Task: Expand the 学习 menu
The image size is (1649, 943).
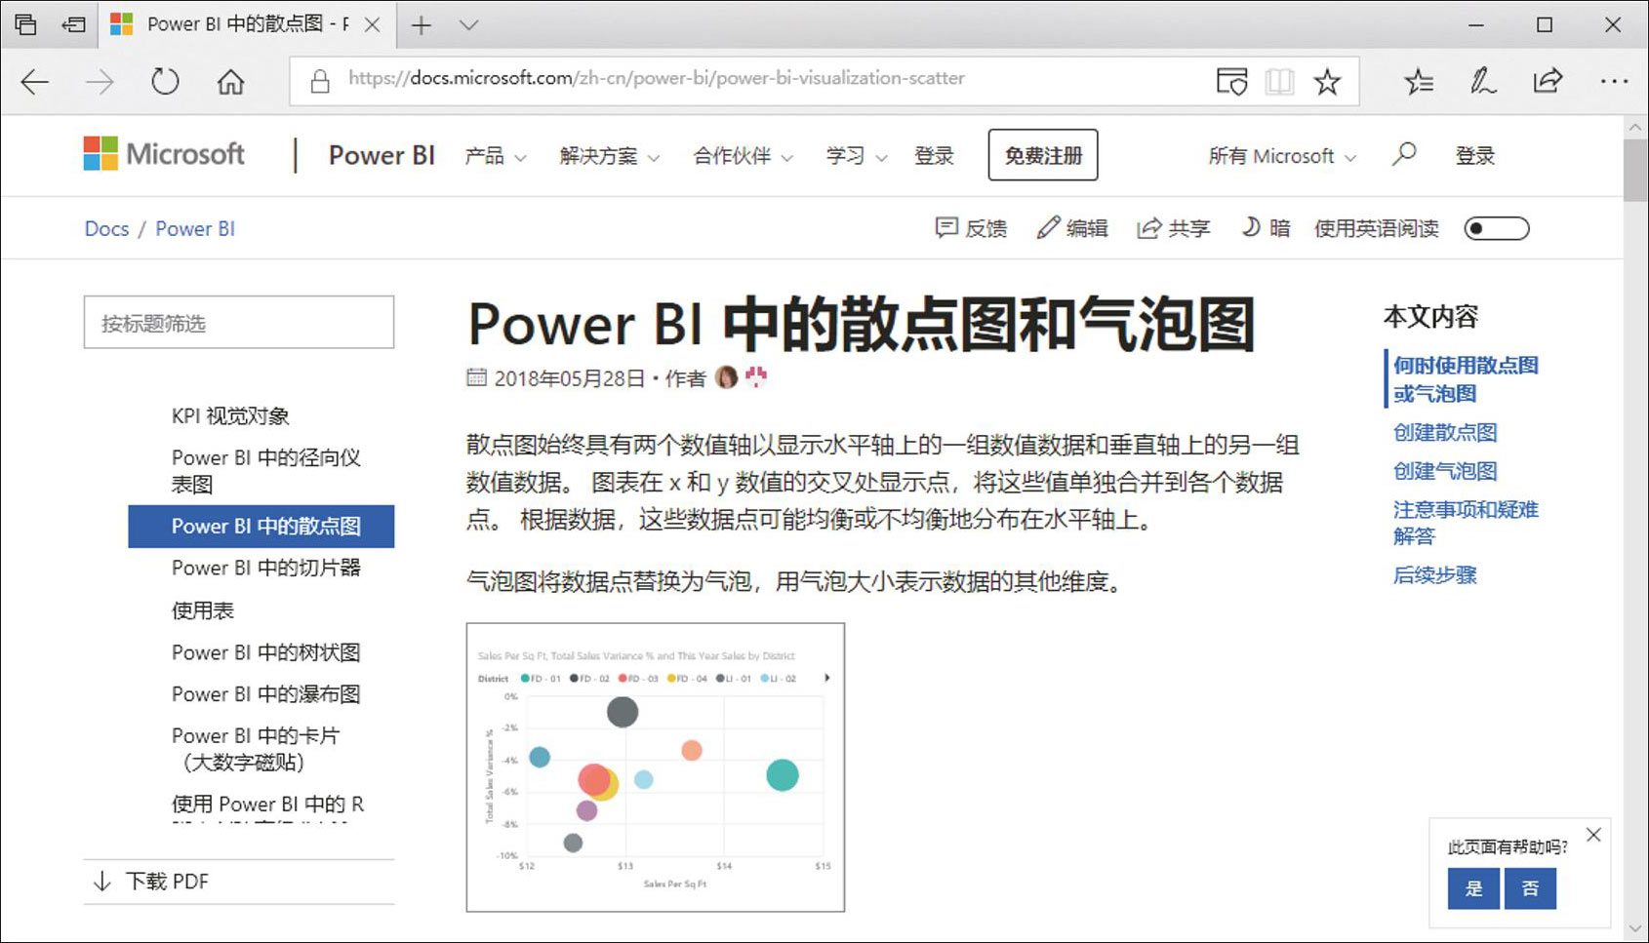Action: [857, 156]
